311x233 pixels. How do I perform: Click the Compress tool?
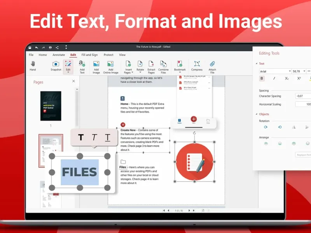(x=197, y=66)
